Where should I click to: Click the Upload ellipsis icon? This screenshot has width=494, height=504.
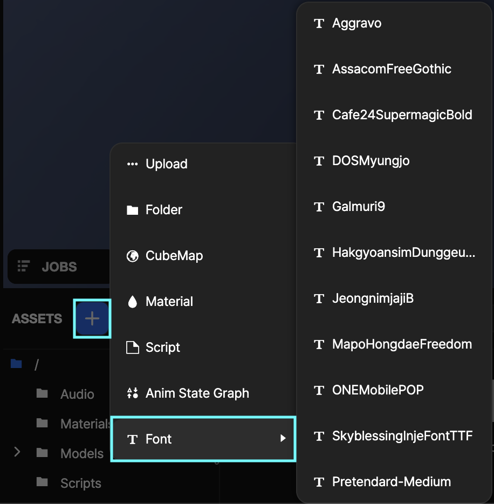132,164
